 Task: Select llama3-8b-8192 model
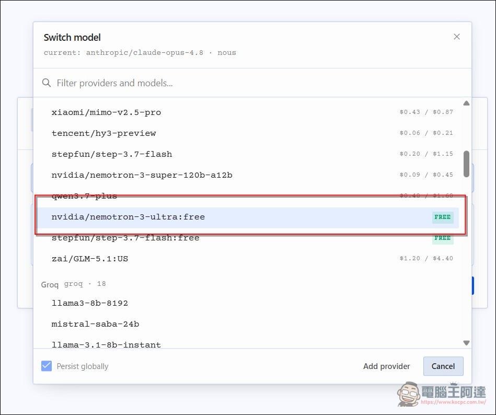pos(248,303)
